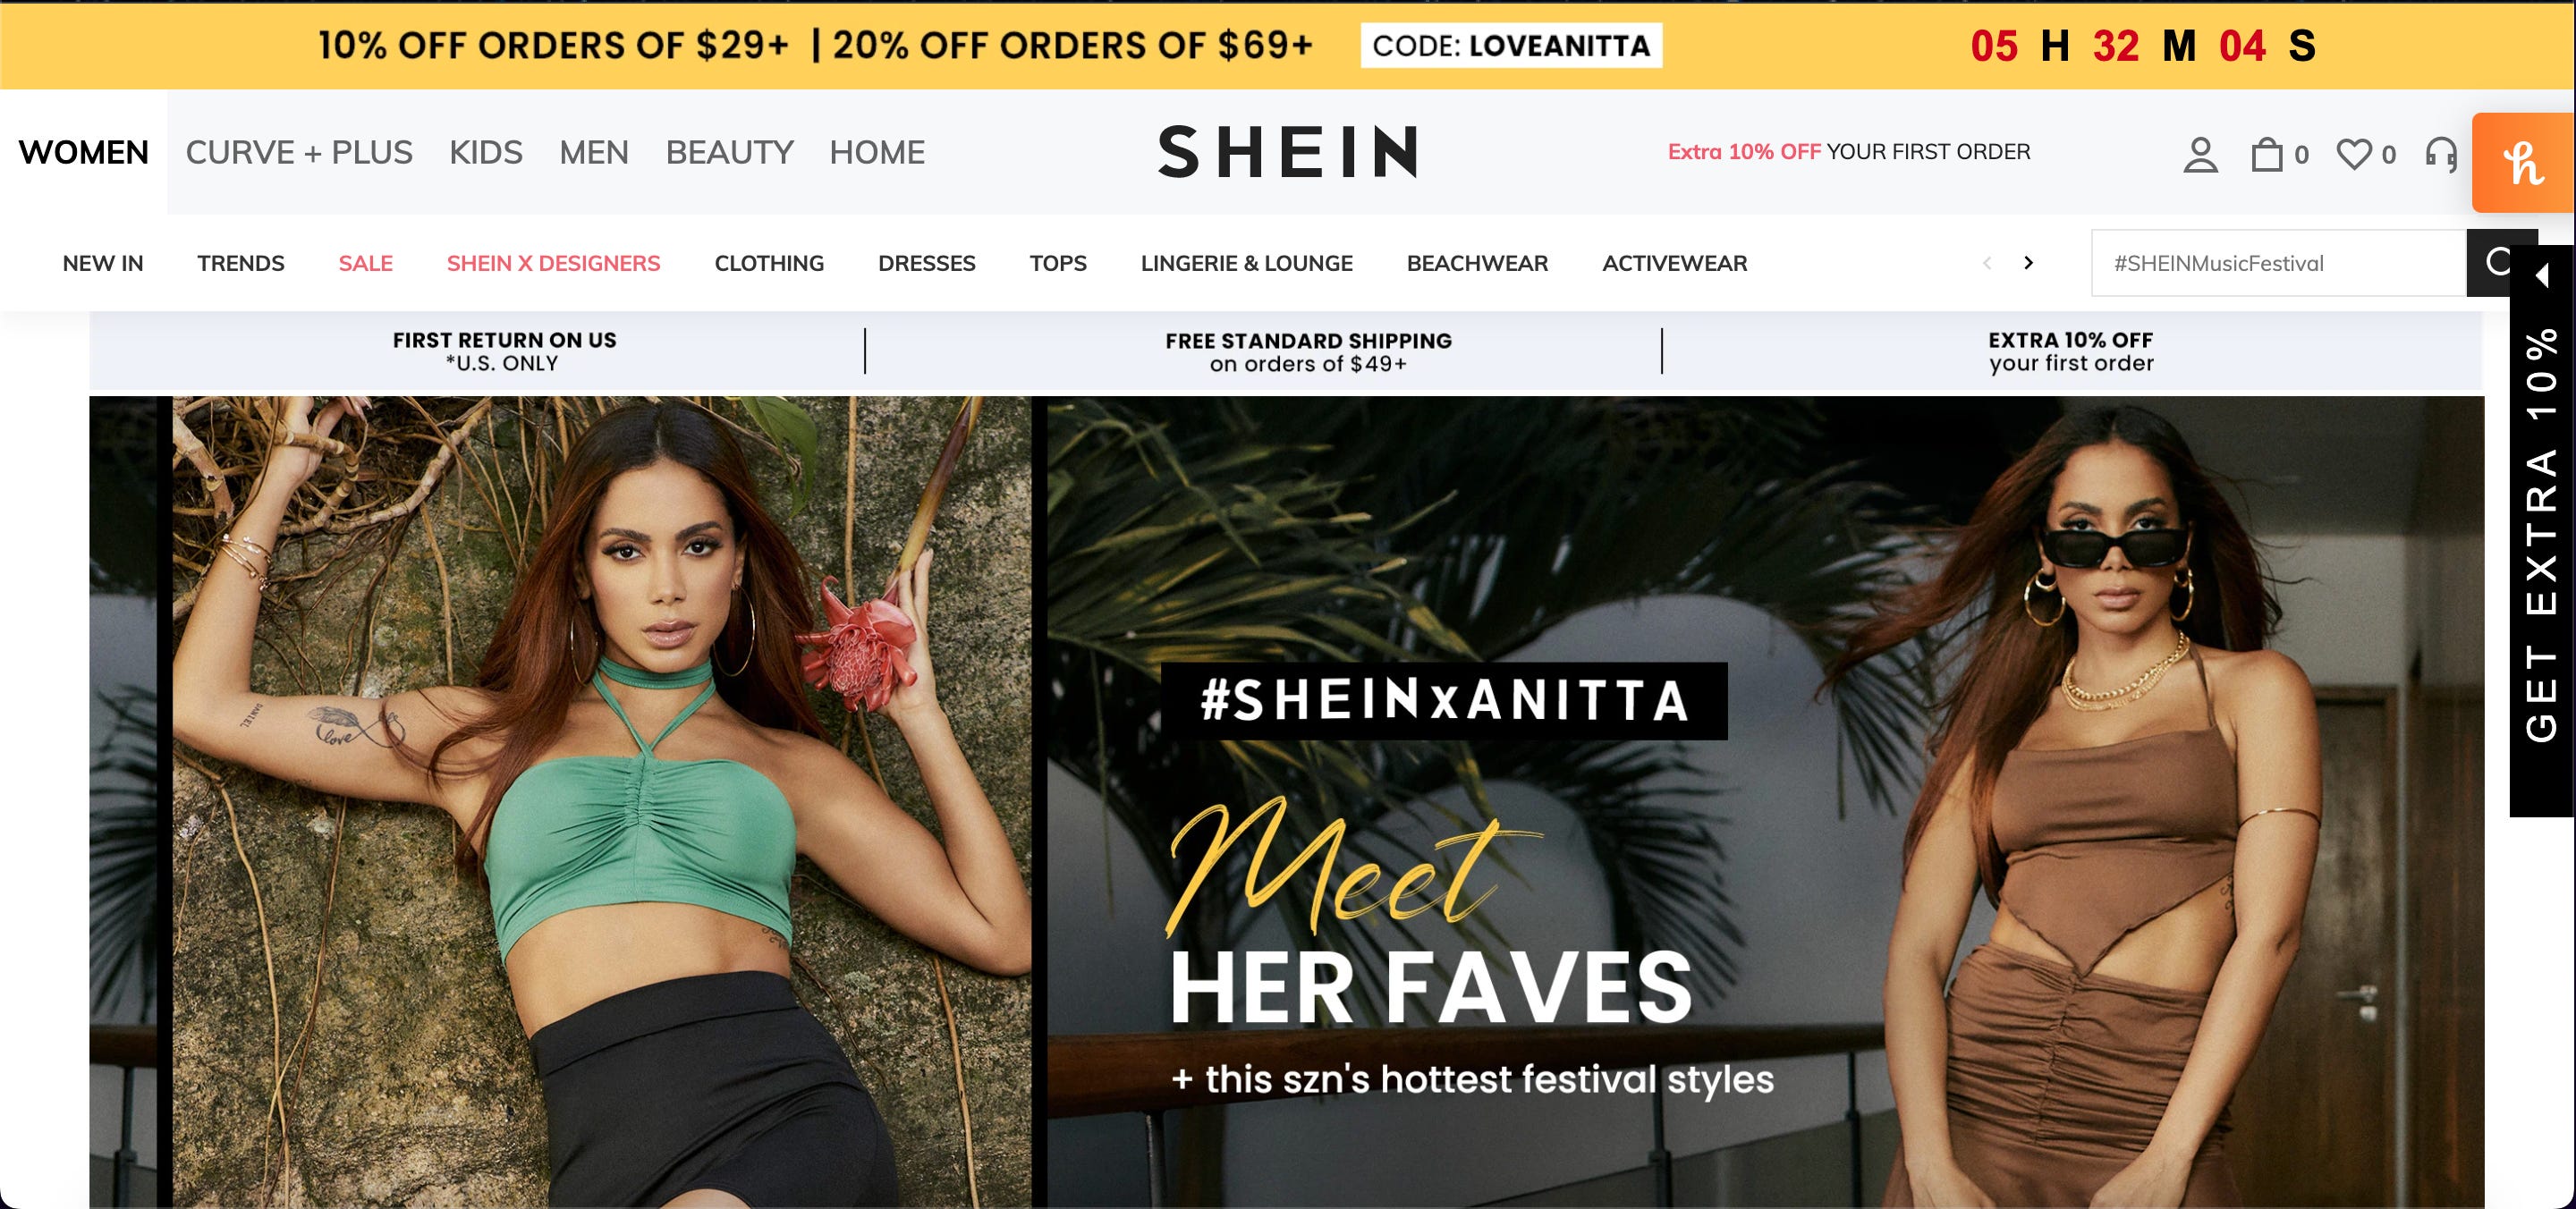Viewport: 2576px width, 1209px height.
Task: Click the orange Honey extension icon
Action: coord(2524,162)
